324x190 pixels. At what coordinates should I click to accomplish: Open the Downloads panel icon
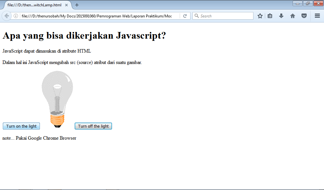pos(281,16)
